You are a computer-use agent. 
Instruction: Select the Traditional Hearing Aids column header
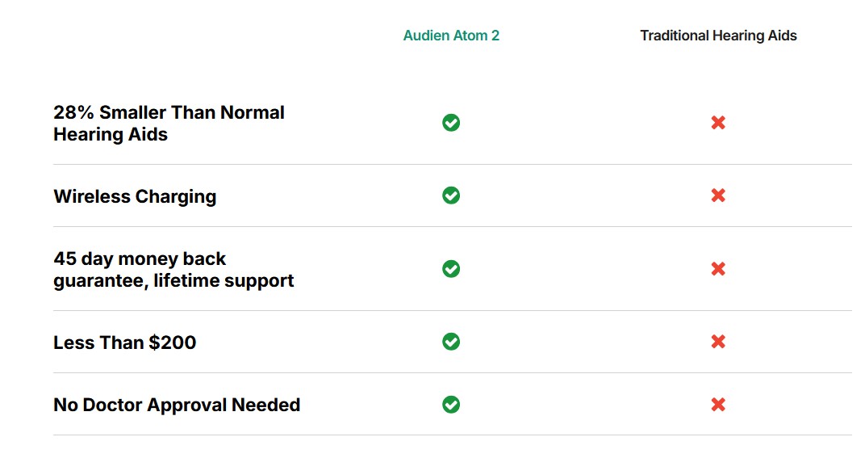(718, 36)
